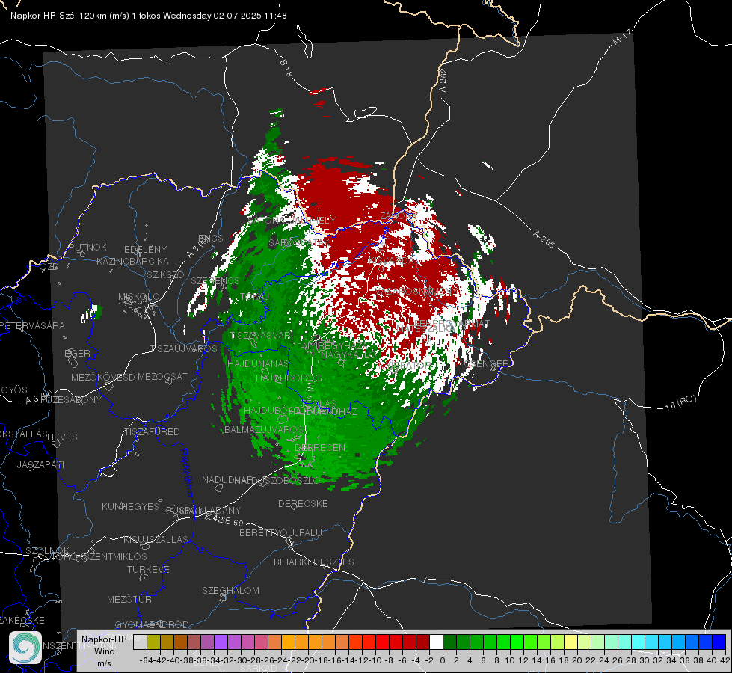The height and width of the screenshot is (673, 732).
Task: Click the MEZŐTÚR town label
Action: tap(129, 599)
